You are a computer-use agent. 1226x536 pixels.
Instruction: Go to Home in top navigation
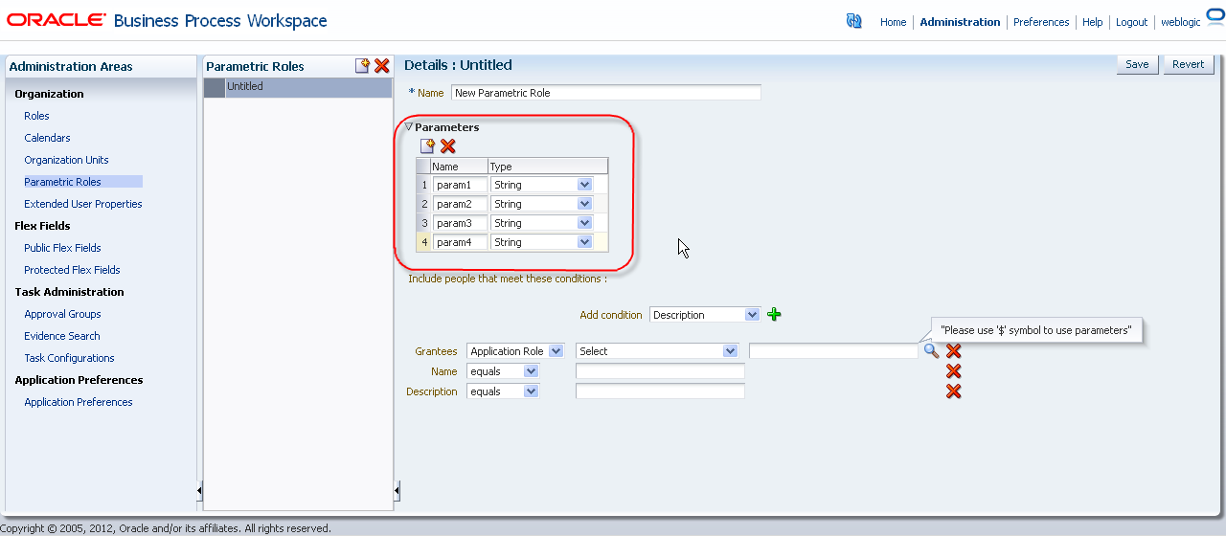point(893,22)
